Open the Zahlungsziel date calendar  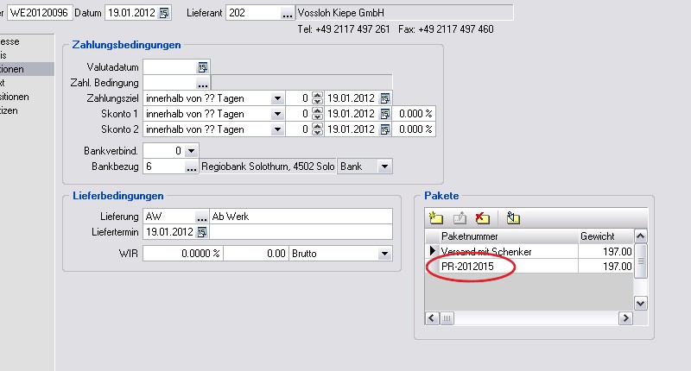385,98
